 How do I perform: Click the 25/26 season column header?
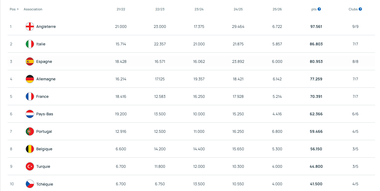pos(277,9)
